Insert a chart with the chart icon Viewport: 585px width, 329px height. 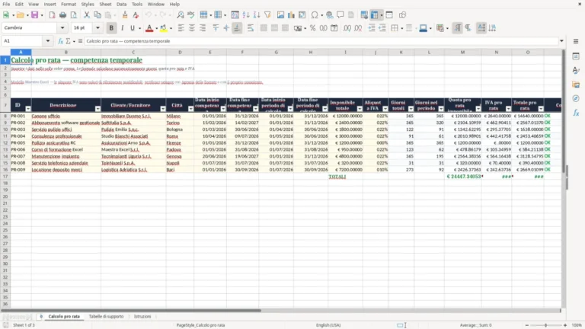292,15
